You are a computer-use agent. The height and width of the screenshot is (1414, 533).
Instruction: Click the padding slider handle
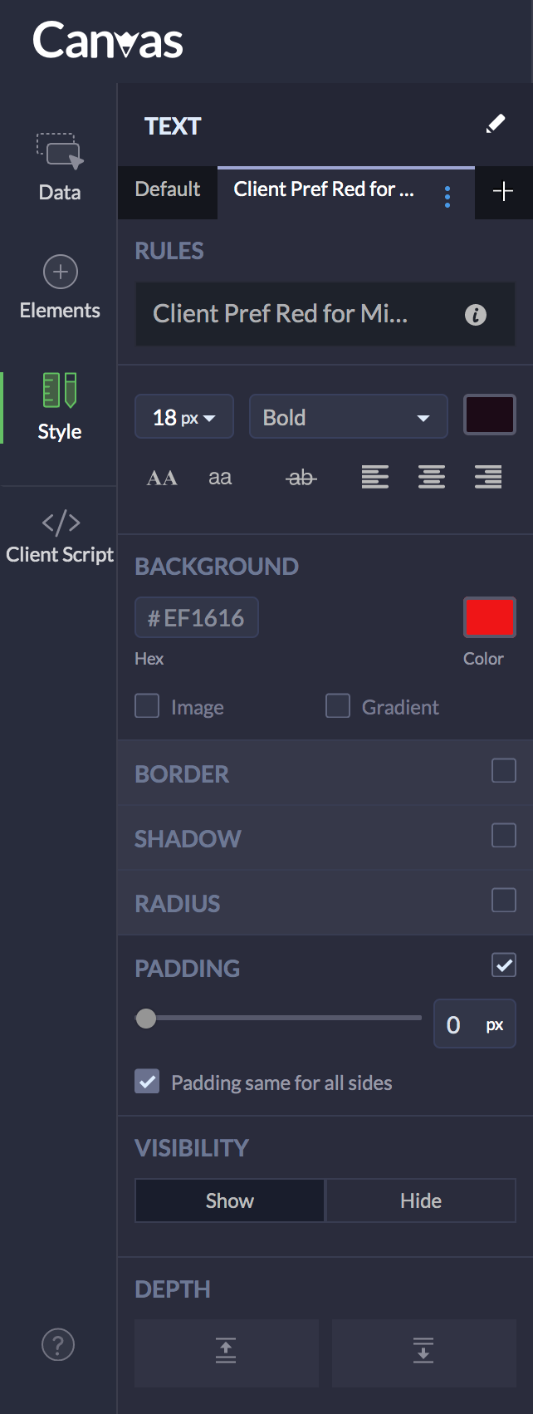pyautogui.click(x=146, y=1019)
